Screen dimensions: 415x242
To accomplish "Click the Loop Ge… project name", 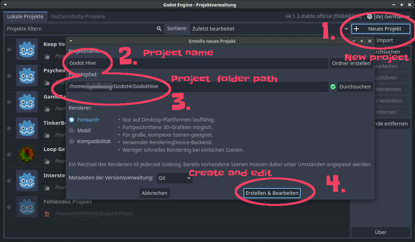I will (x=55, y=149).
